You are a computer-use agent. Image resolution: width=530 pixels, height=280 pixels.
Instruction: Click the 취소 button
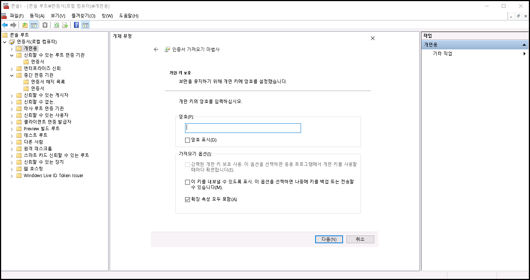360,240
